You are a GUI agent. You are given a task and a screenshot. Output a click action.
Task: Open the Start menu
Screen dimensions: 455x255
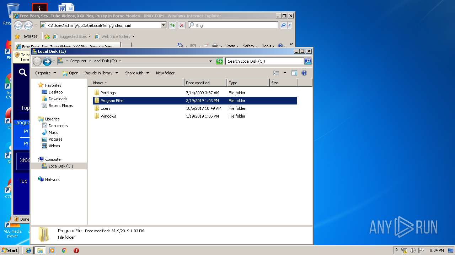(x=10, y=250)
